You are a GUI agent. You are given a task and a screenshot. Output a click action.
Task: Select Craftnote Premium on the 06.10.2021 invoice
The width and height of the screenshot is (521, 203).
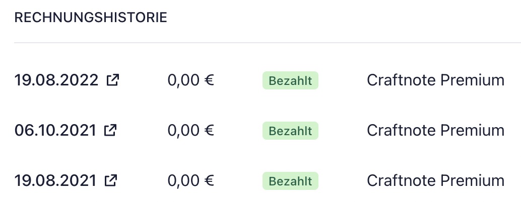point(435,130)
